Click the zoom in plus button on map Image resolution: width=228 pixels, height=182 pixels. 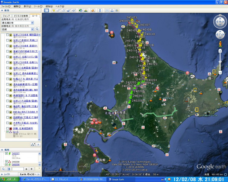(220, 51)
